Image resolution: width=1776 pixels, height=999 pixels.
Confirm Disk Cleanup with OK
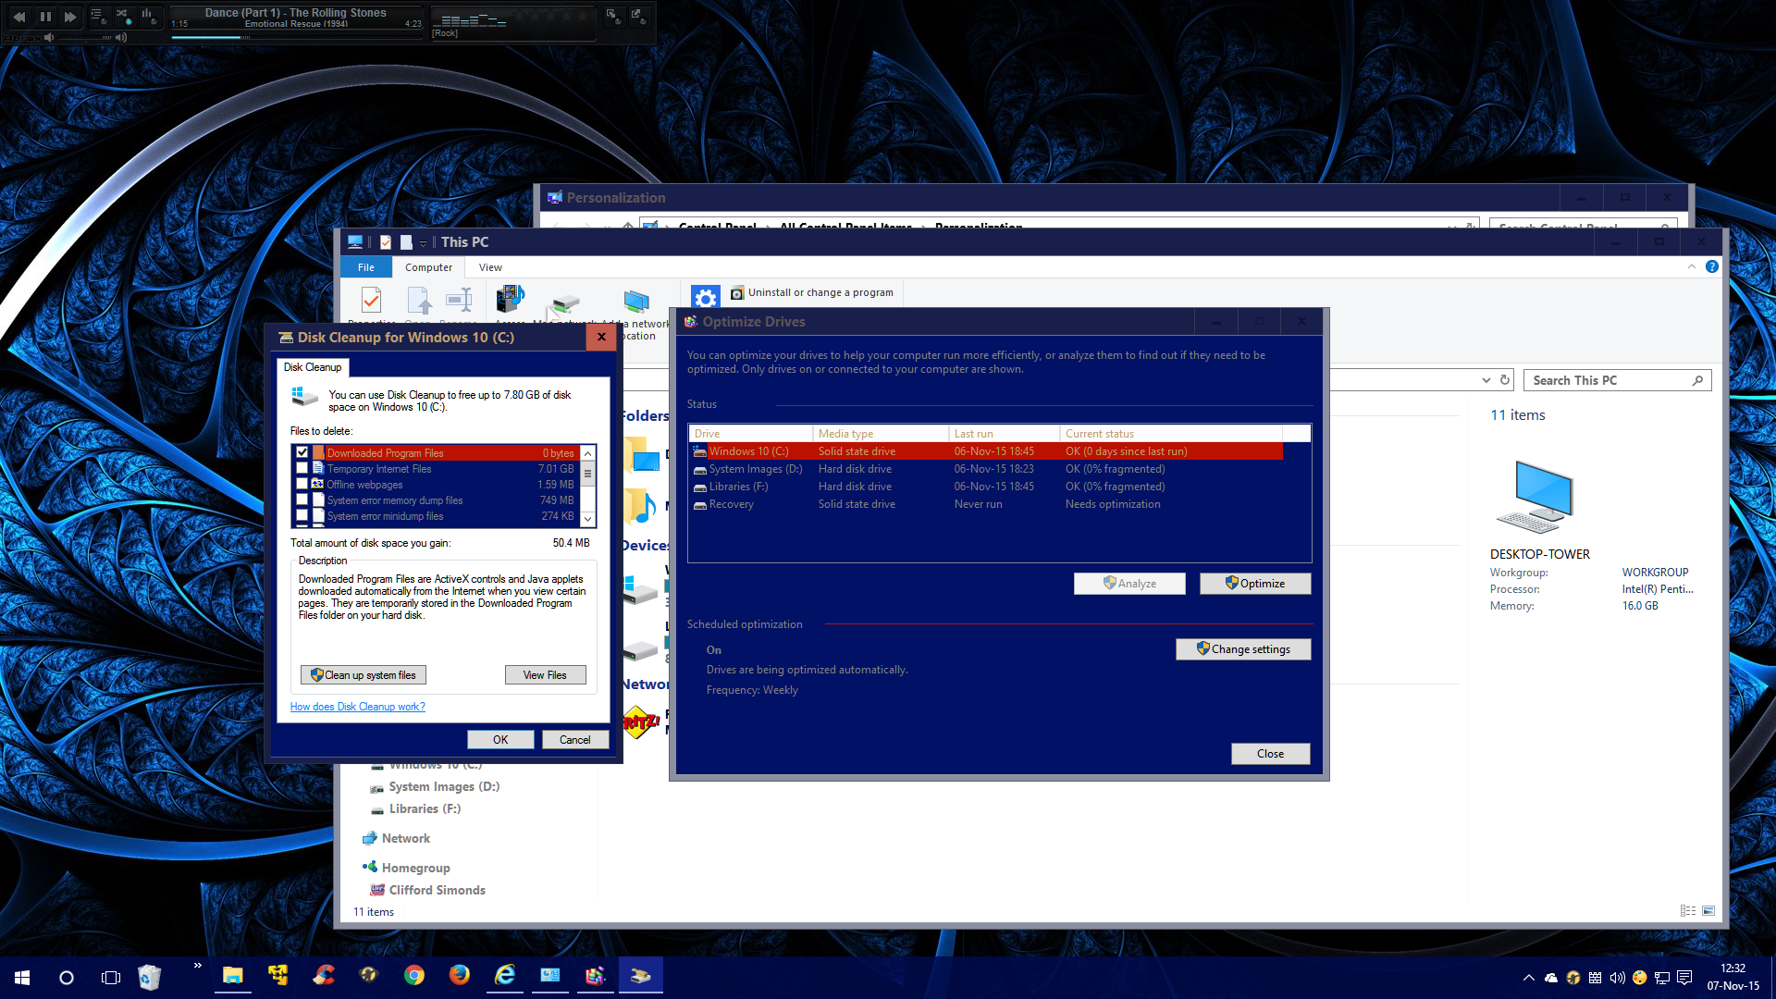pos(500,740)
